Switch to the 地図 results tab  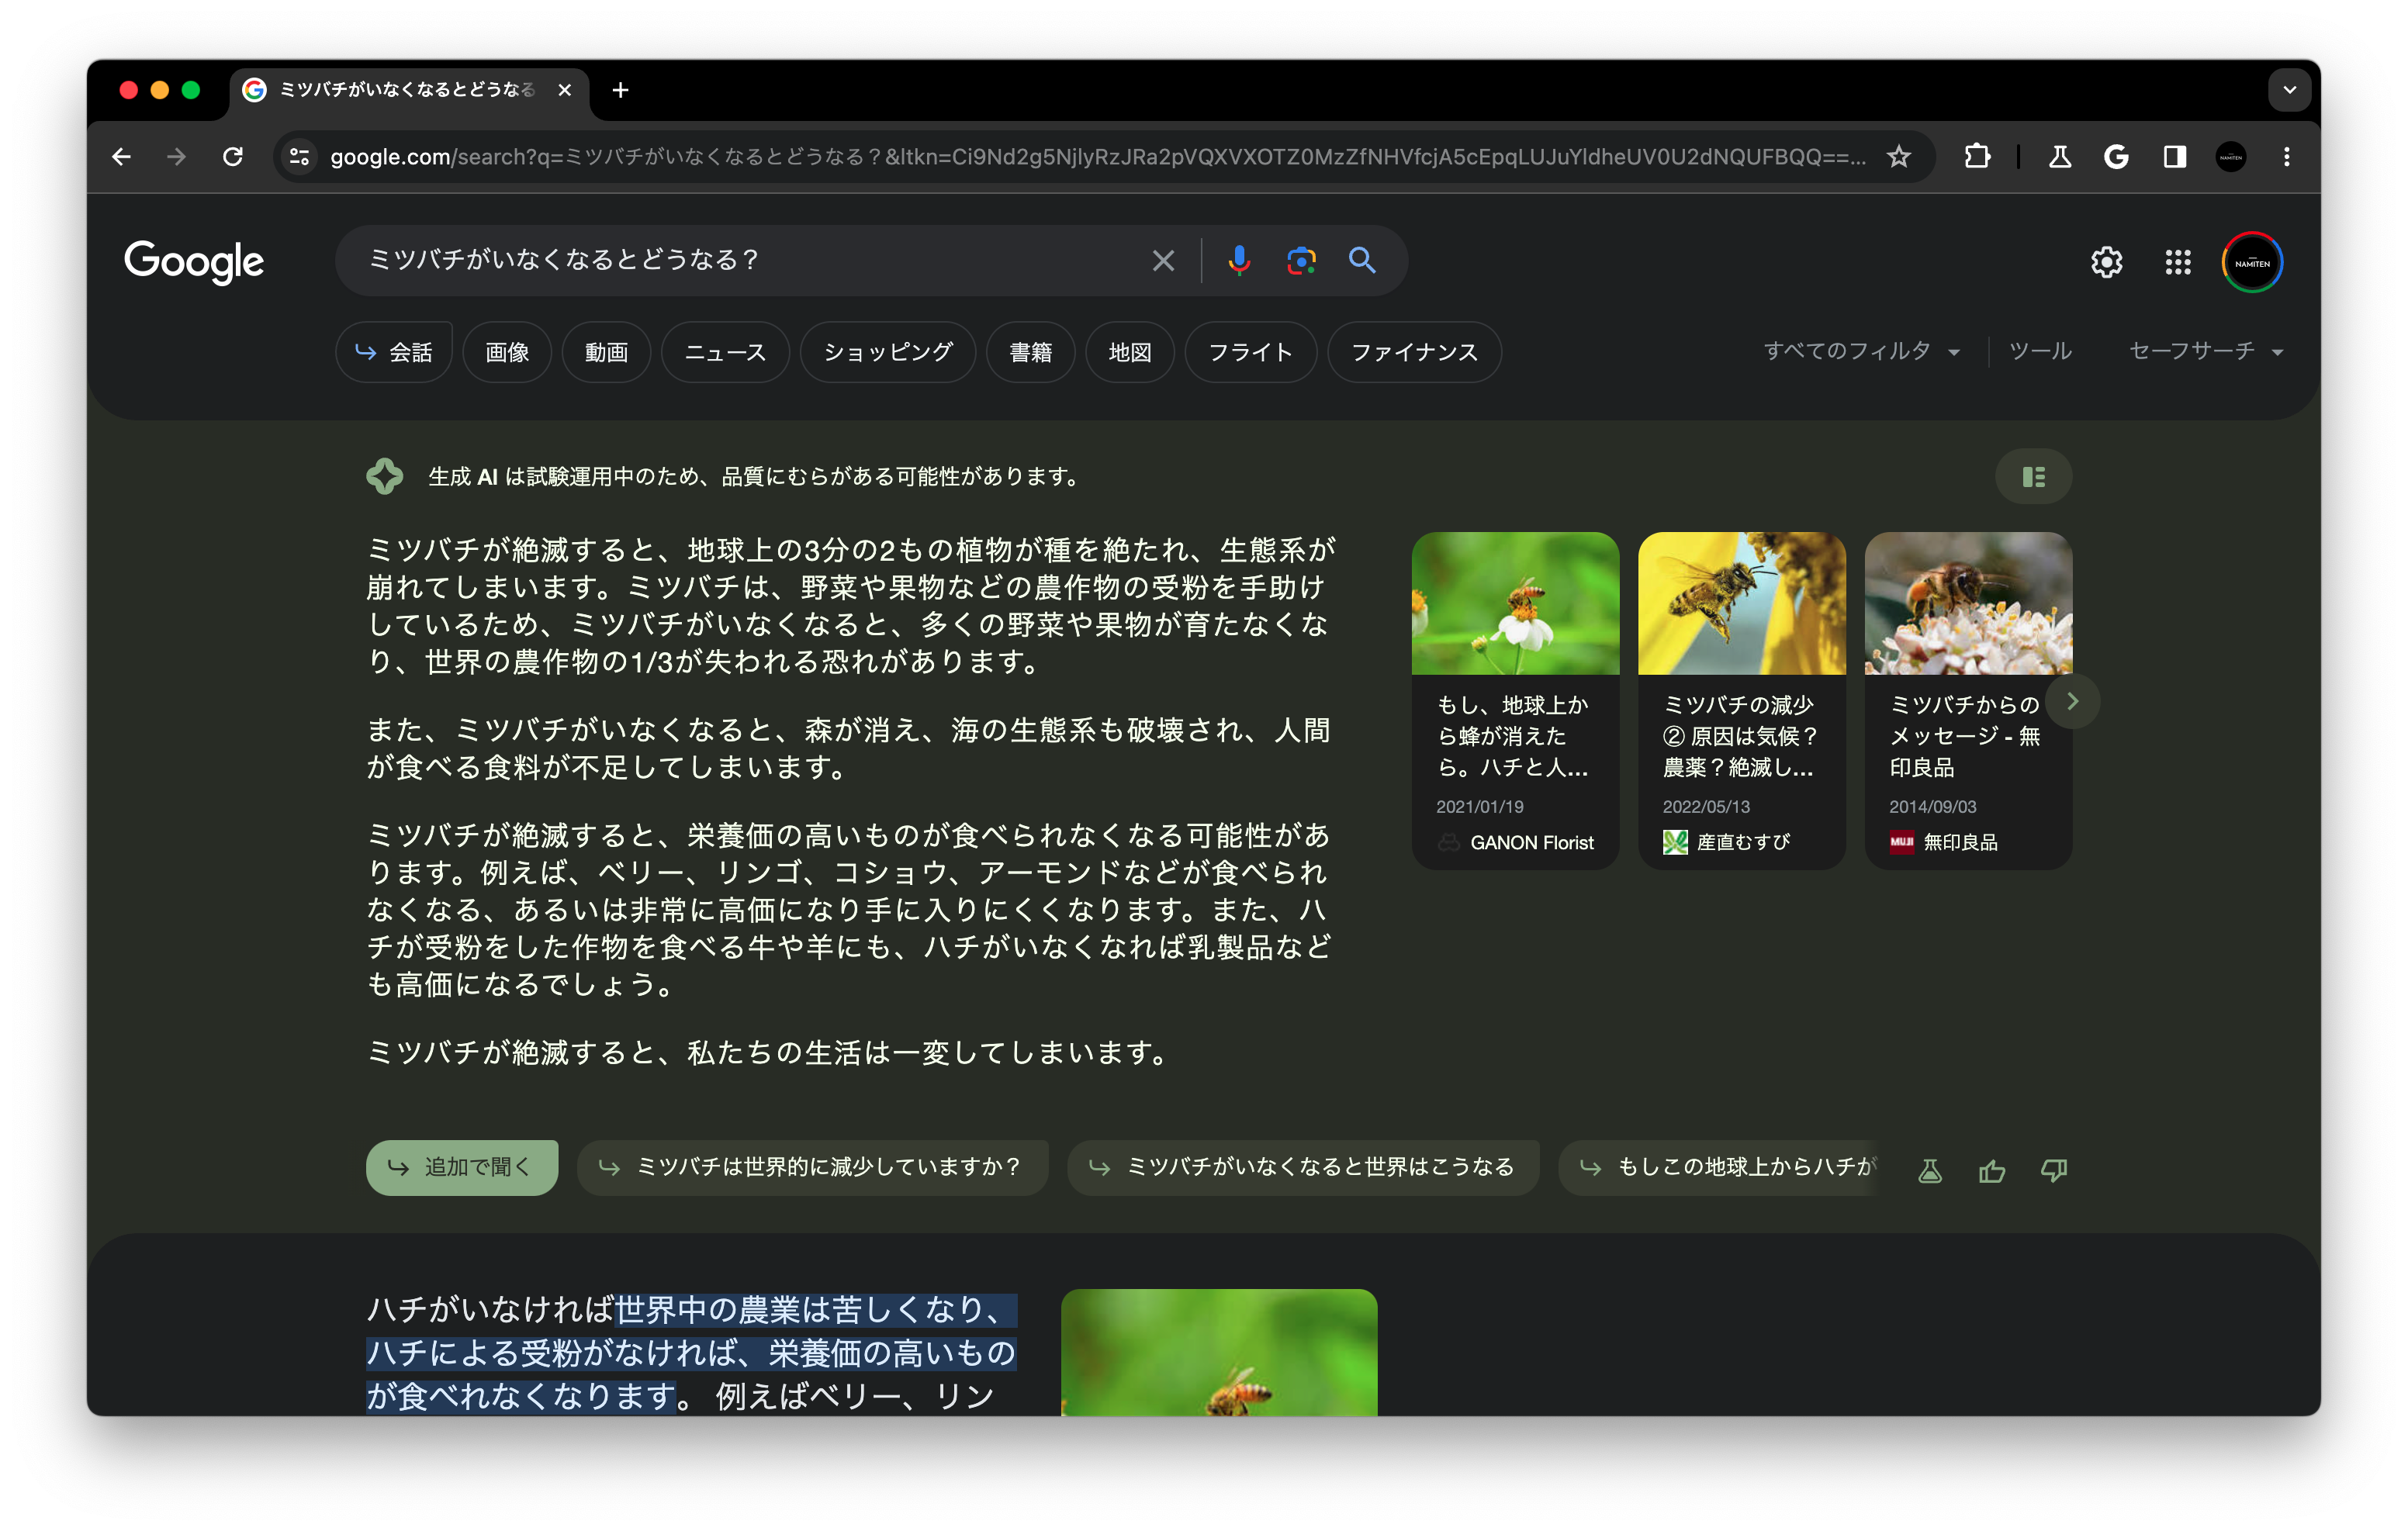click(1130, 352)
